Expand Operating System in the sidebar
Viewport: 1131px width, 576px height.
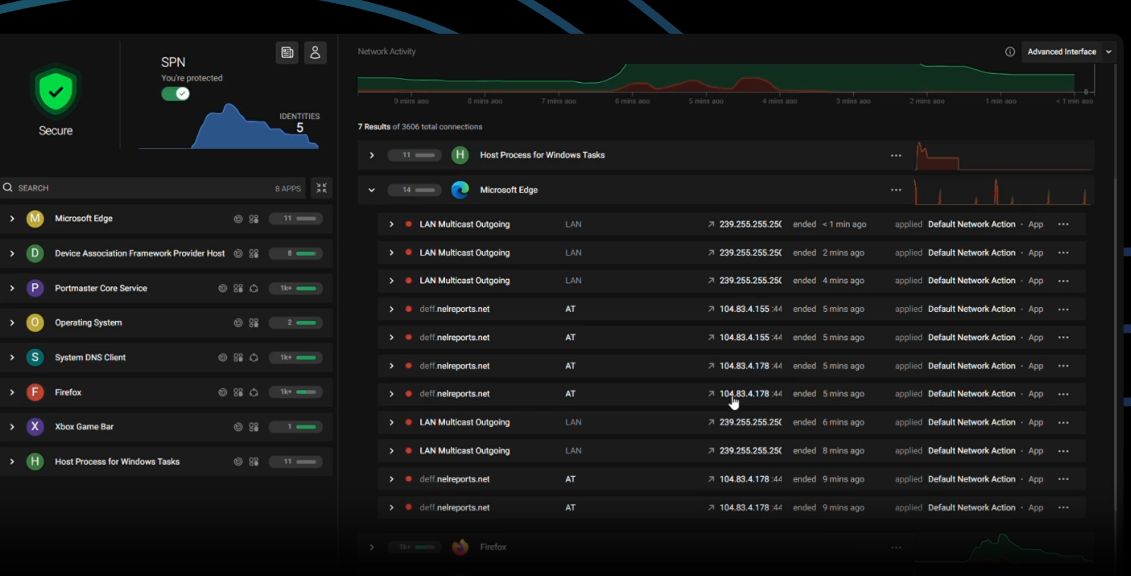point(12,323)
